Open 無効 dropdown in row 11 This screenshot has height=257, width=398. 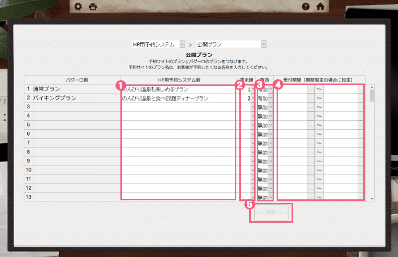(x=271, y=179)
